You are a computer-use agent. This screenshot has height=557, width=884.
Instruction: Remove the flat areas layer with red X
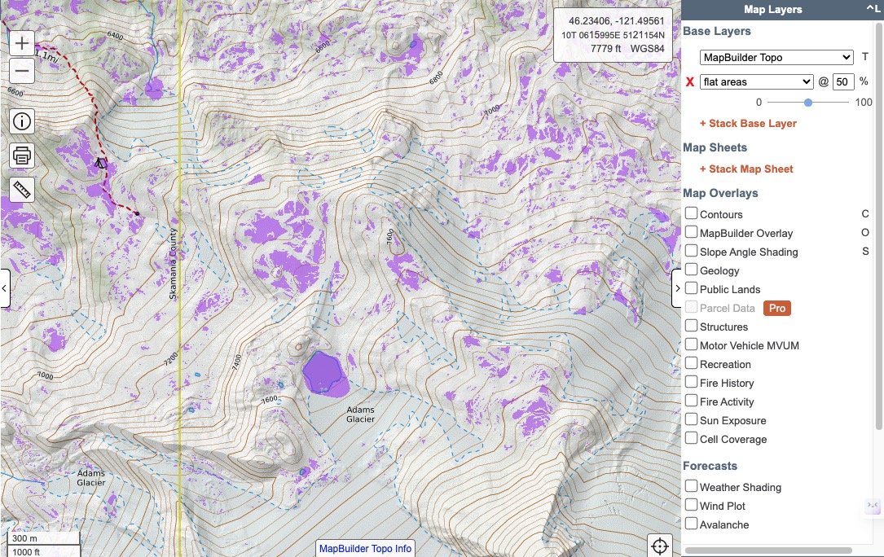click(689, 81)
